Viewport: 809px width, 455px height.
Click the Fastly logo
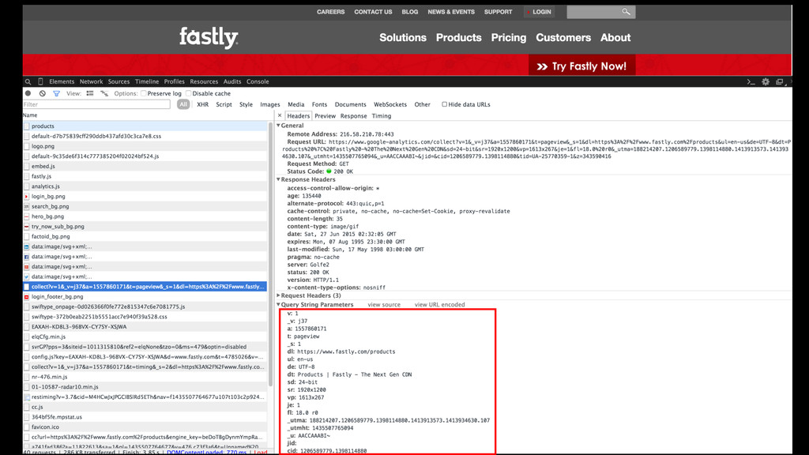[209, 38]
